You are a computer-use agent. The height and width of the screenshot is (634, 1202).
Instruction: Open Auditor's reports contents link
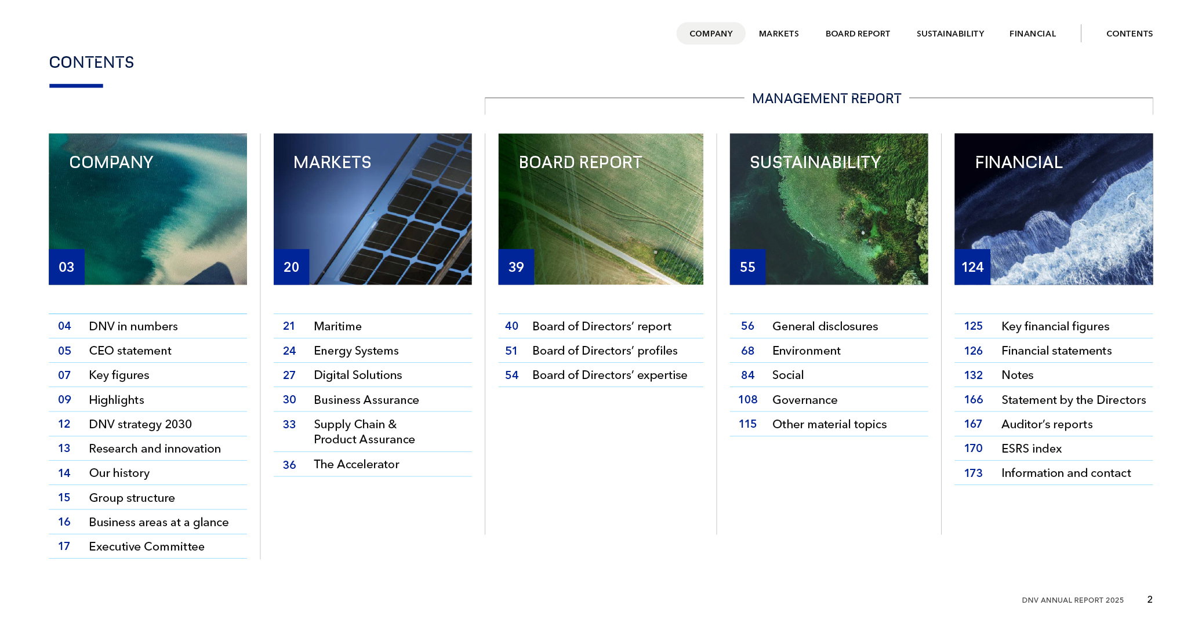(x=1046, y=424)
